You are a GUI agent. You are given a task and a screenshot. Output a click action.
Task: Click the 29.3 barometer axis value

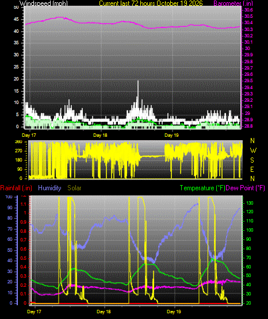[x=248, y=94]
